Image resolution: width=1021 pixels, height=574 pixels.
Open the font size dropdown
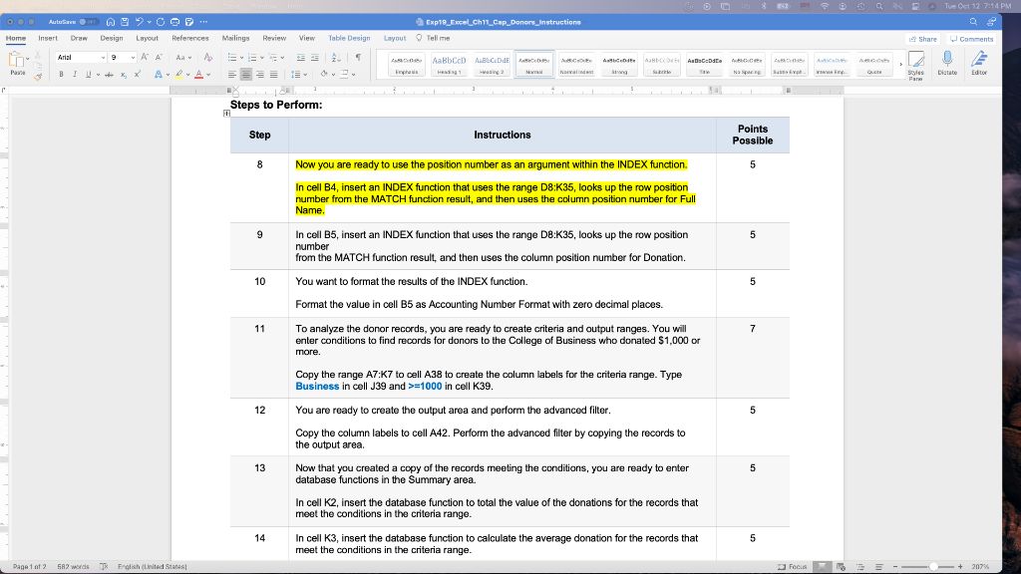pyautogui.click(x=133, y=58)
